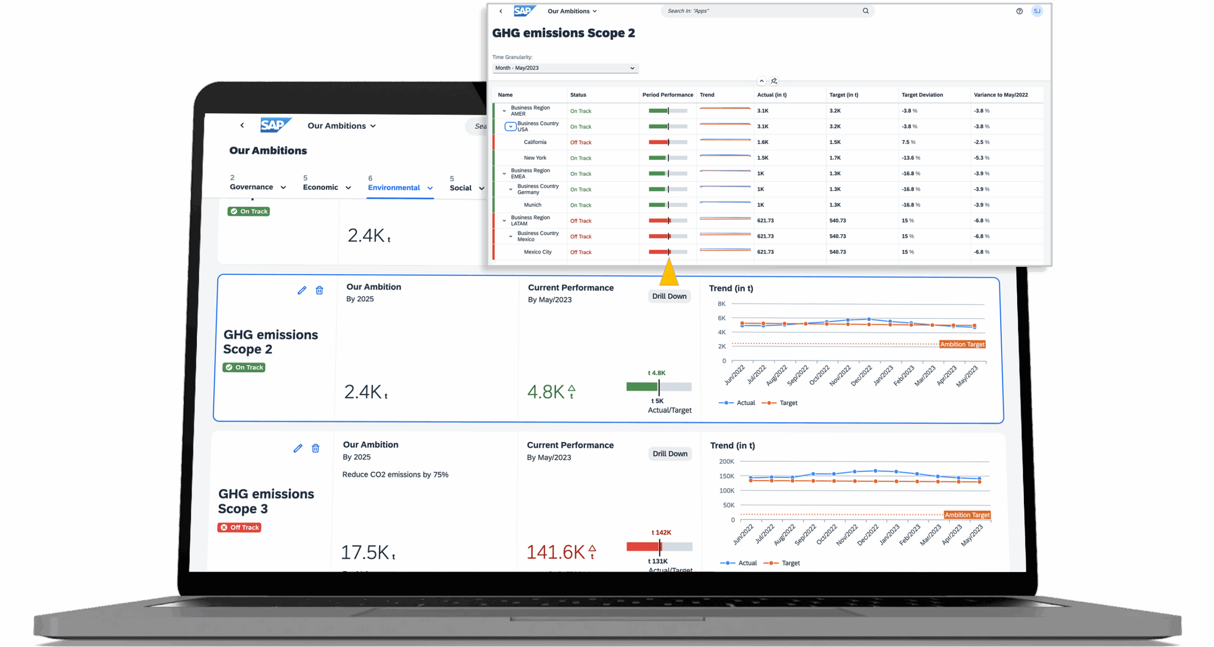Click the SJ user avatar
The height and width of the screenshot is (647, 1214).
(x=1037, y=11)
